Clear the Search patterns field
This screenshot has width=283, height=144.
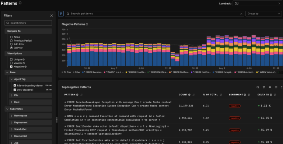(241, 14)
